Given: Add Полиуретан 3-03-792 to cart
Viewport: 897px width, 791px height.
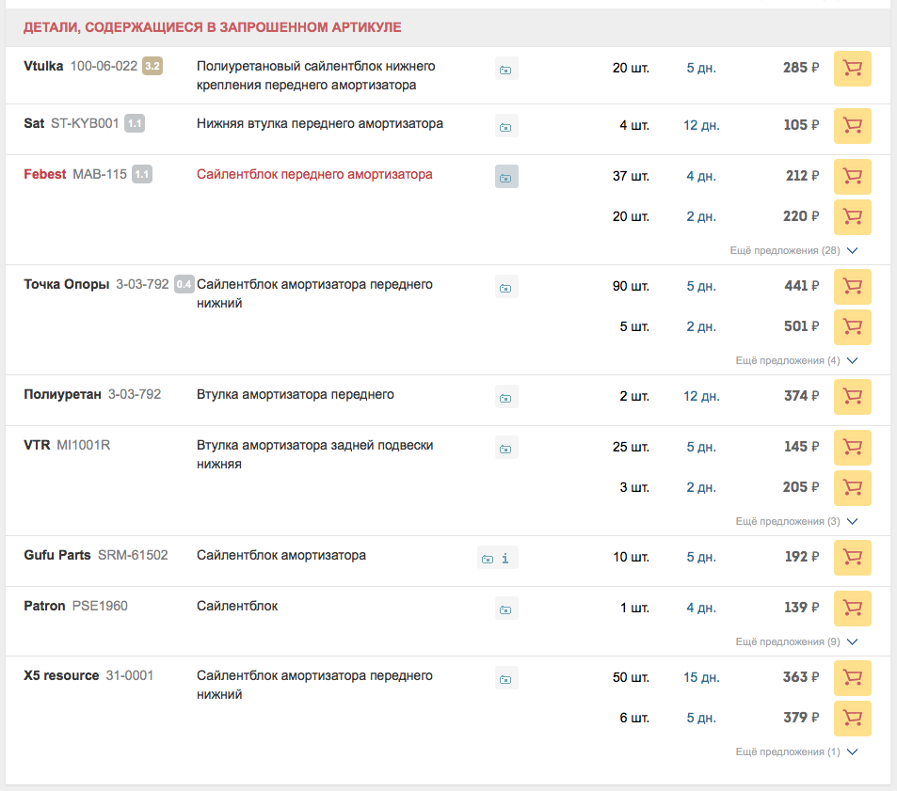Looking at the screenshot, I should tap(852, 397).
